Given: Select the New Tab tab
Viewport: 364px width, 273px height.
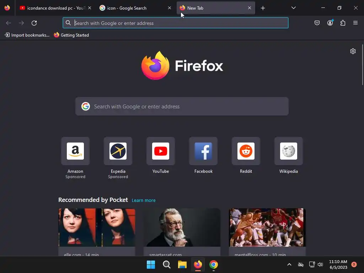Looking at the screenshot, I should (216, 8).
